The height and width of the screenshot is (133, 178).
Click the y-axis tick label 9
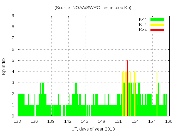tap(13, 16)
